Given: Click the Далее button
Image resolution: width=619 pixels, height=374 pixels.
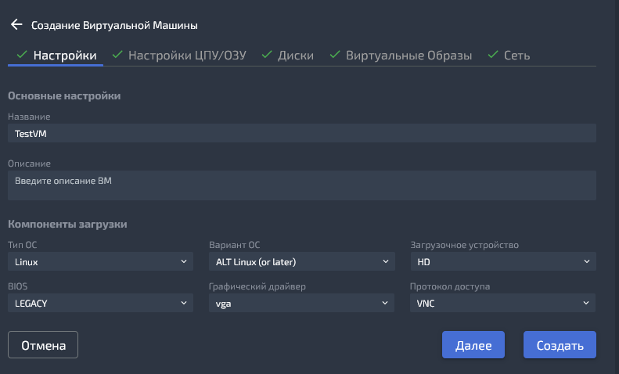Looking at the screenshot, I should coord(473,345).
